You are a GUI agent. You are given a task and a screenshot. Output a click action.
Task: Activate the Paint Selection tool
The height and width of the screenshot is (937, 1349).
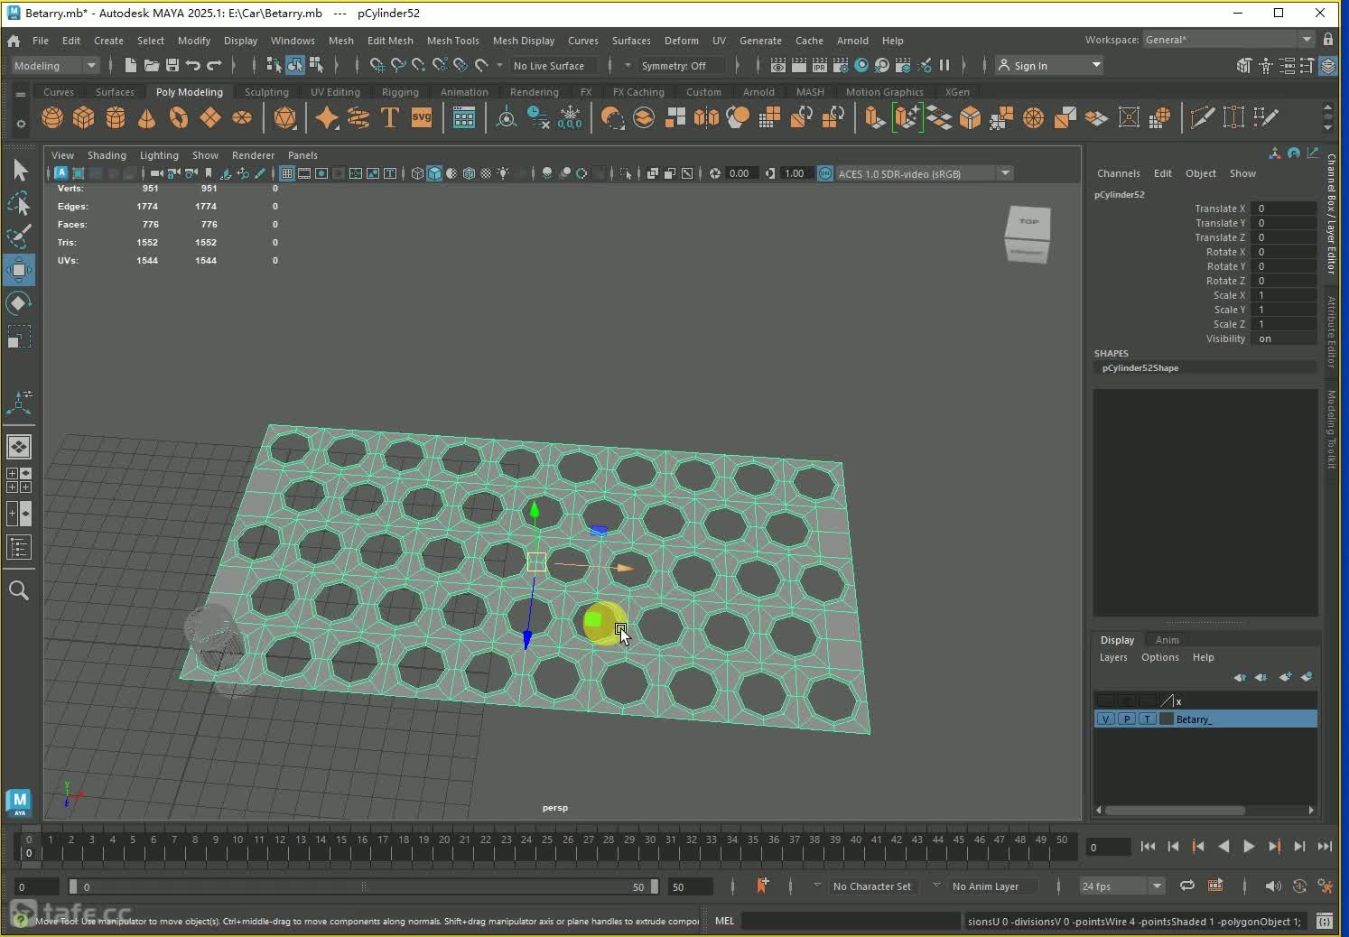click(x=19, y=237)
